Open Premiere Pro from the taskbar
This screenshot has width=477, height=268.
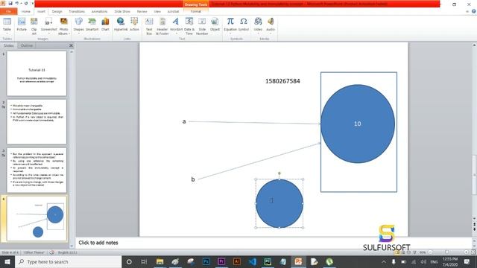tap(221, 261)
